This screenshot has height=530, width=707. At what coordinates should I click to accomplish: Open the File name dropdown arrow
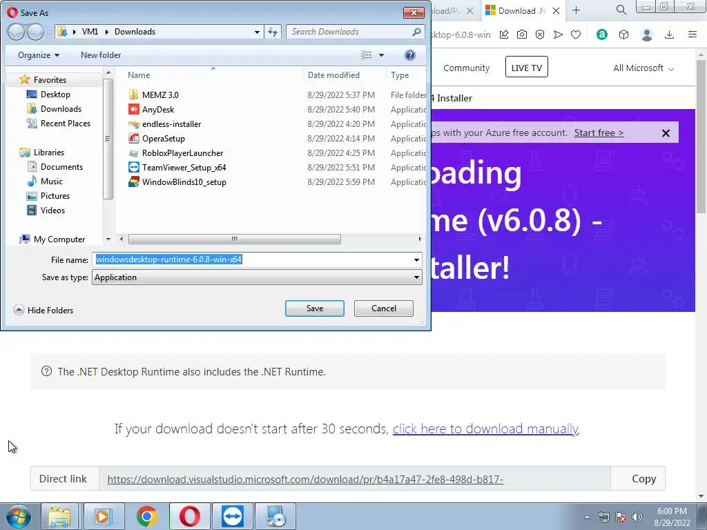pyautogui.click(x=416, y=260)
